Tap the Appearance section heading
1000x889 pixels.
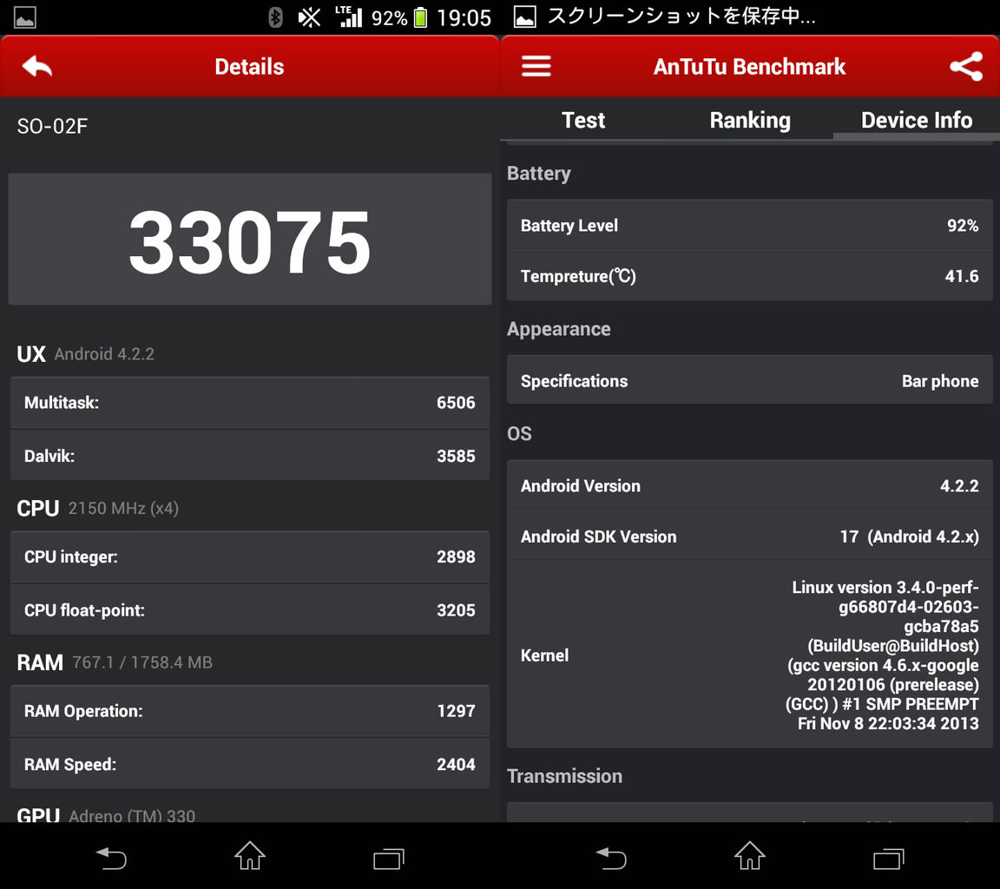coord(559,329)
